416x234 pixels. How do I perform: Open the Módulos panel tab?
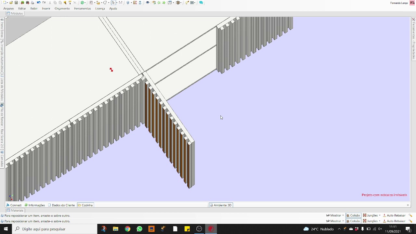click(15, 13)
